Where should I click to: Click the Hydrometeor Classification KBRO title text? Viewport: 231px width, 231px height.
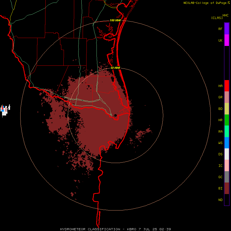pyautogui.click(x=98, y=229)
